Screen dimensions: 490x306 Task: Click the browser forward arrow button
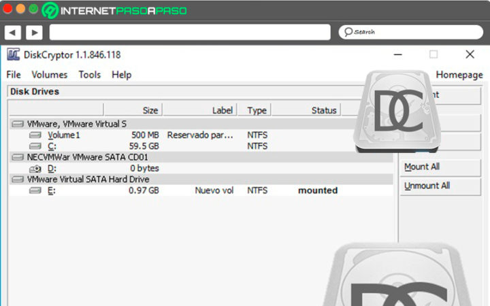click(35, 33)
